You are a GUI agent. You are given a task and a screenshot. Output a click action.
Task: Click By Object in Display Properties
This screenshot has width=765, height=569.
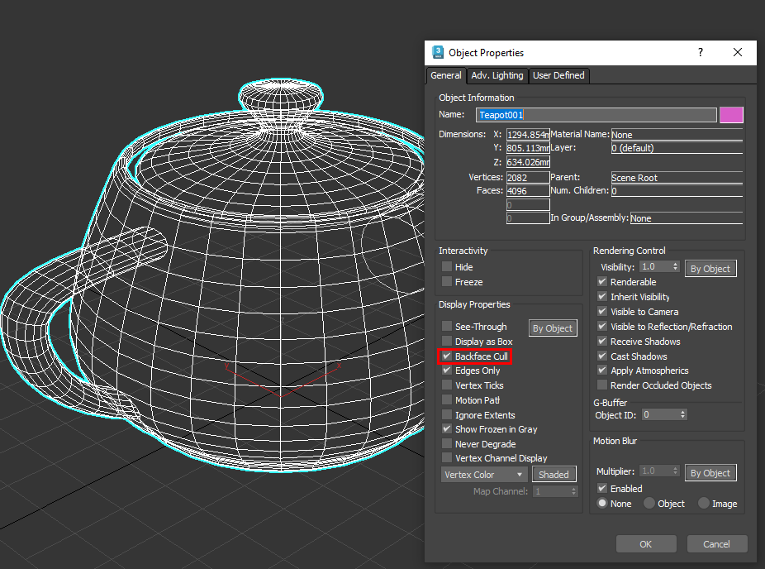(x=553, y=328)
